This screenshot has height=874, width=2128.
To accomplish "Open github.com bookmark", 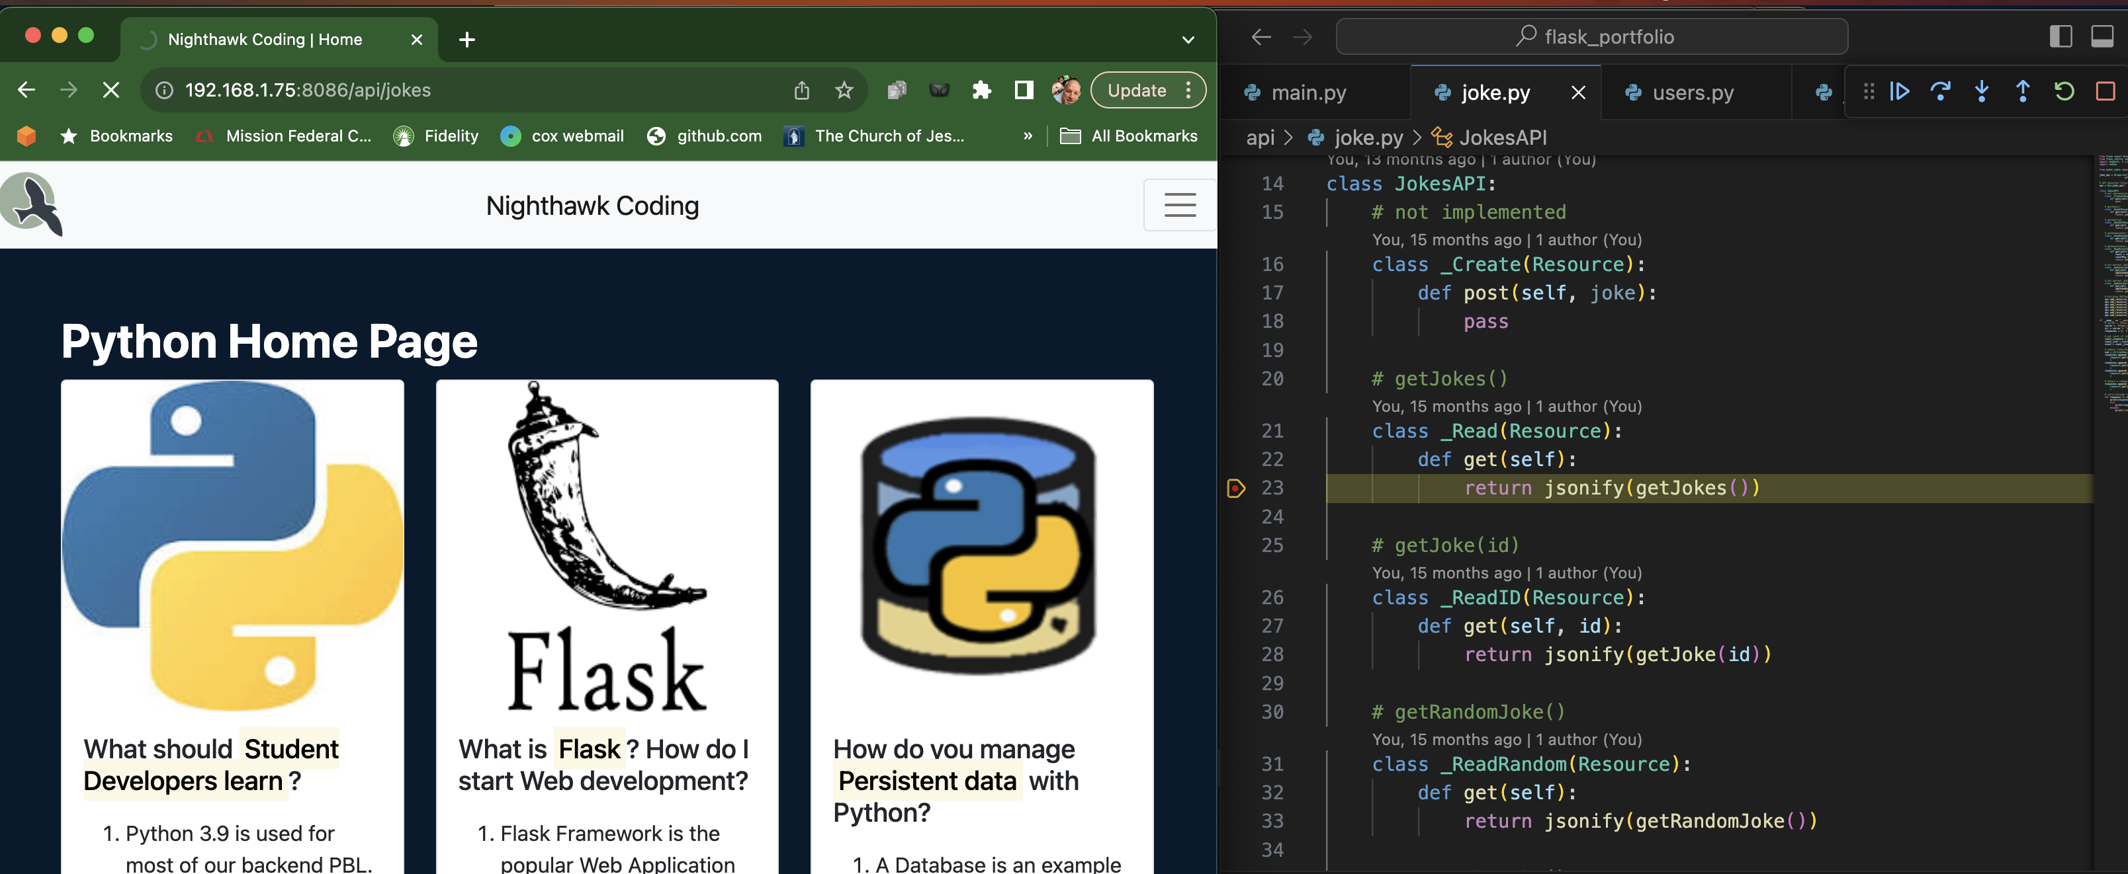I will click(x=705, y=136).
